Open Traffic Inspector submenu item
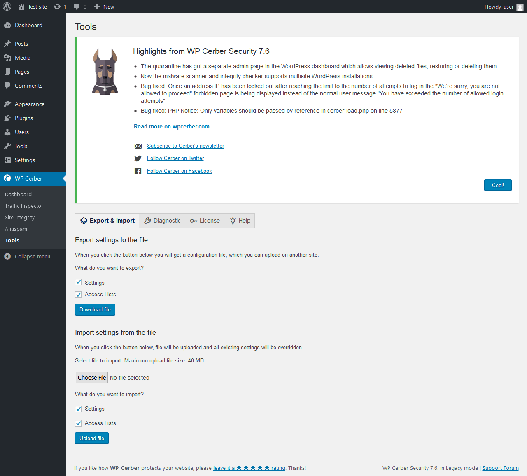This screenshot has width=527, height=476. [x=24, y=206]
